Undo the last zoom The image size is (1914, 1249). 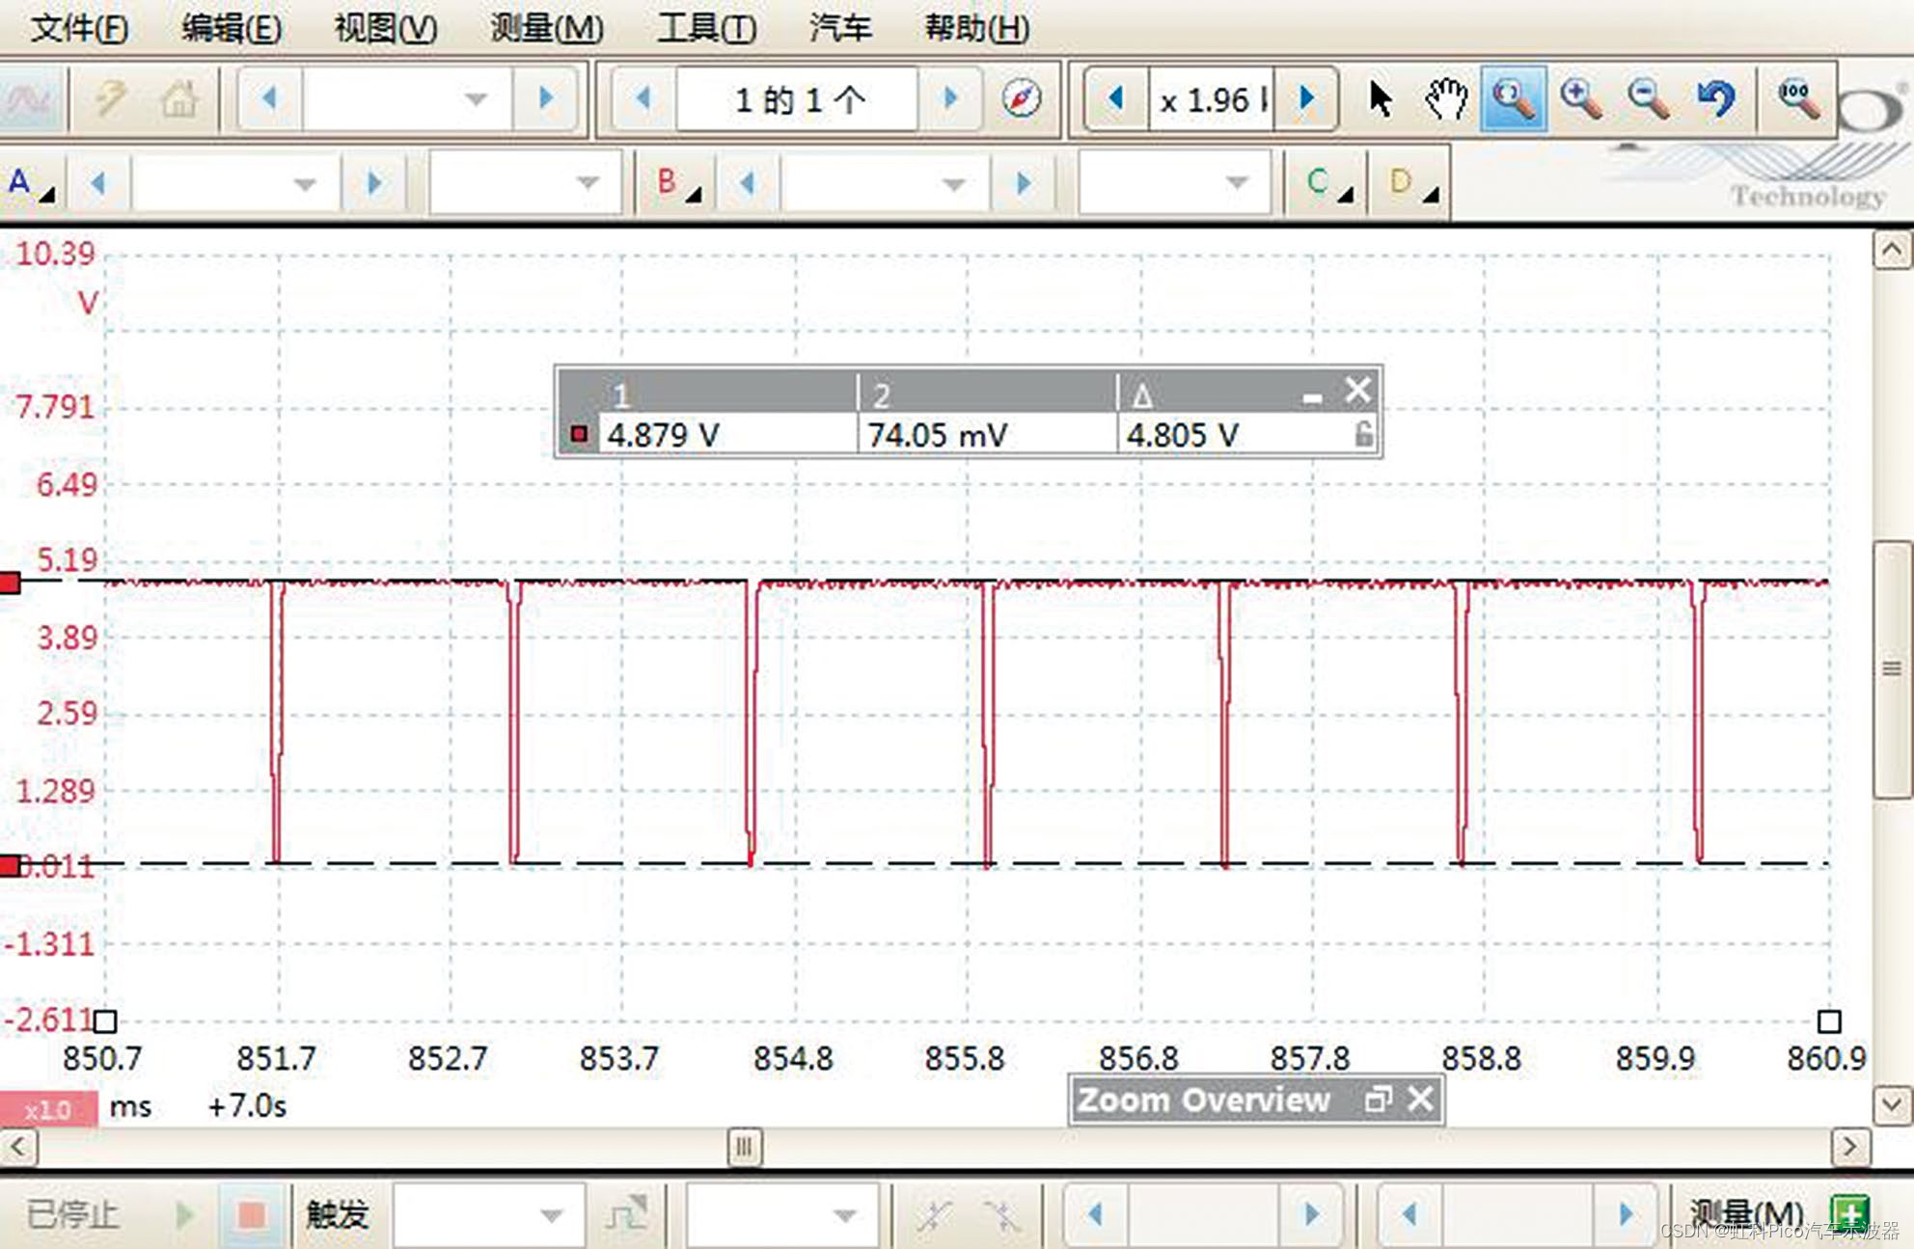coord(1716,98)
